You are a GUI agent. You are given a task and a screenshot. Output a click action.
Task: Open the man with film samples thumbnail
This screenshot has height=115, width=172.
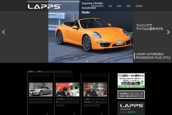pyautogui.click(x=95, y=90)
